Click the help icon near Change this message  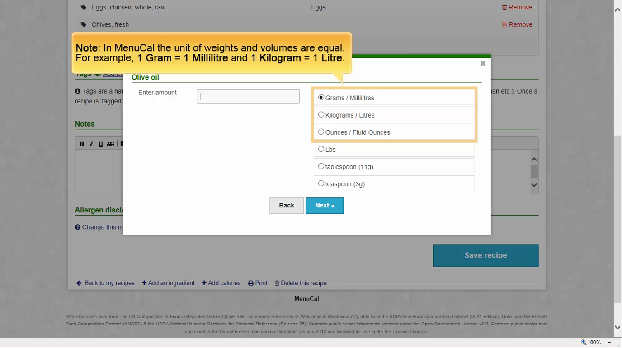[x=77, y=227]
